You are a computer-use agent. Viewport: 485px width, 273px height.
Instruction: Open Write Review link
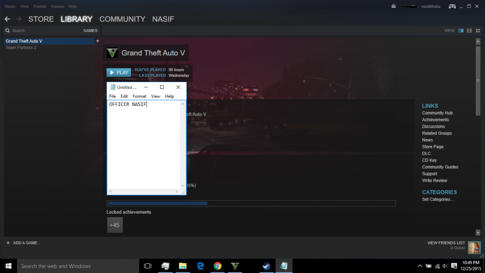pos(435,181)
